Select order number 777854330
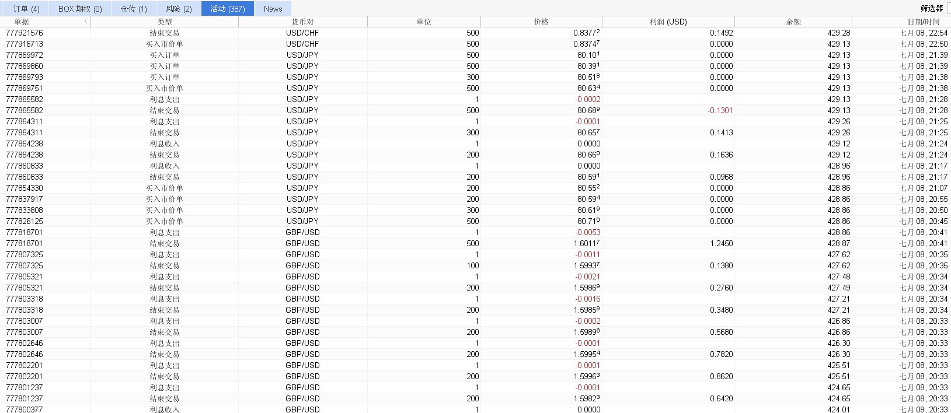This screenshot has height=413, width=951. 25,188
